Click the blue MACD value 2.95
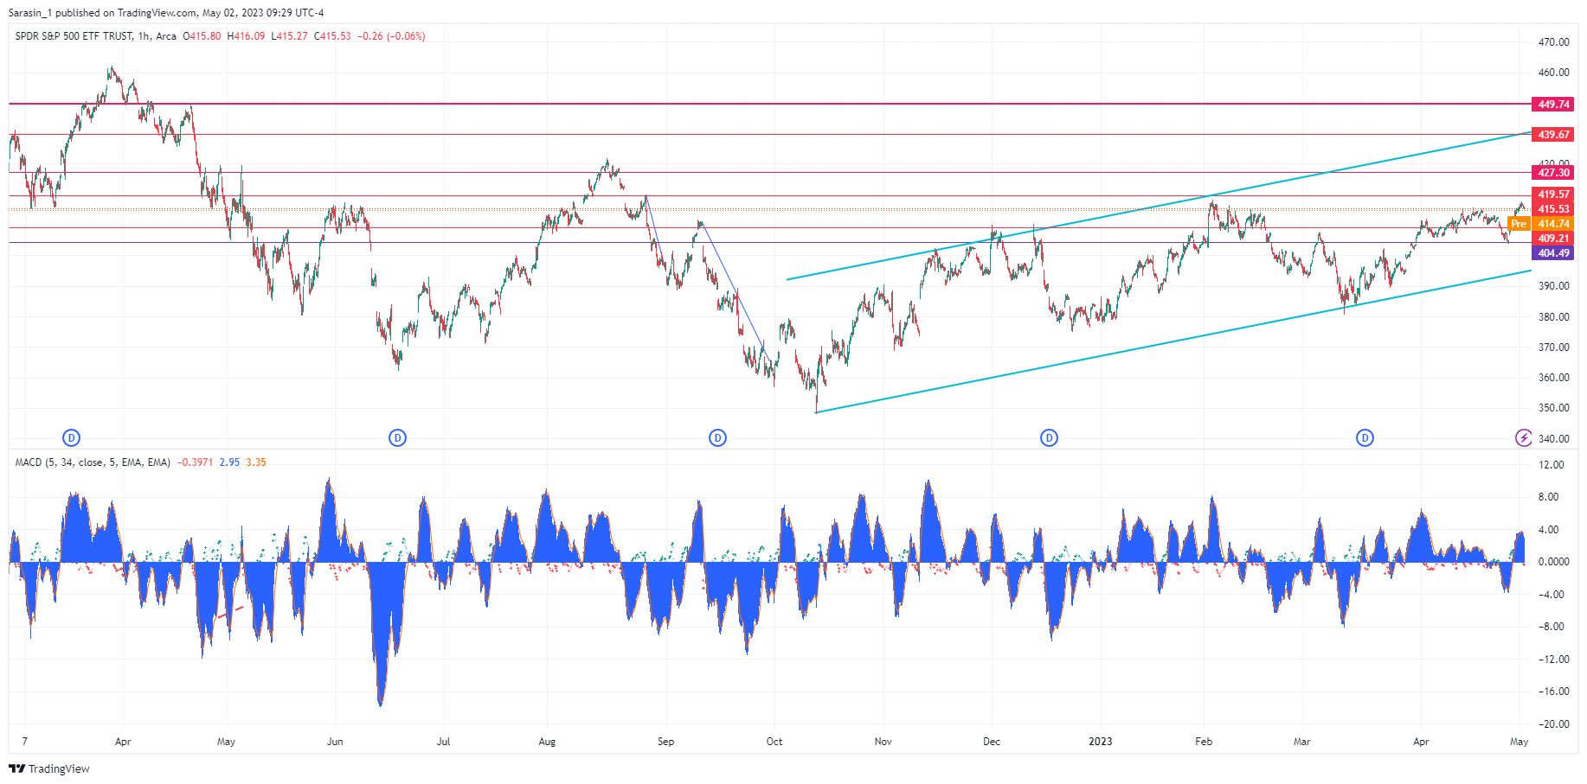This screenshot has width=1587, height=784. pyautogui.click(x=229, y=462)
